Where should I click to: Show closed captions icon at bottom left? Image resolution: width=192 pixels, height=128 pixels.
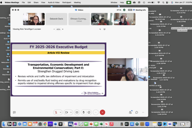click(x=14, y=112)
